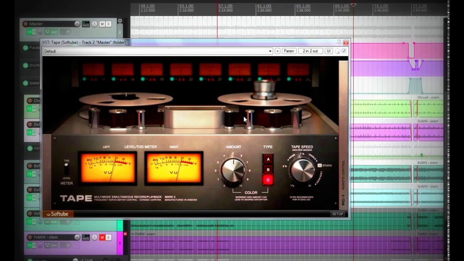
Task: Click the Master track pan knob
Action: (x=95, y=24)
